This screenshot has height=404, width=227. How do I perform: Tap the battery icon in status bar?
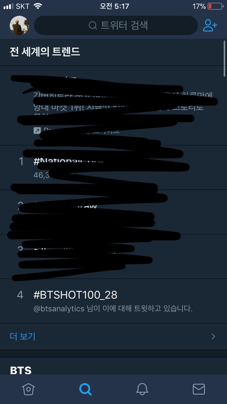(215, 6)
